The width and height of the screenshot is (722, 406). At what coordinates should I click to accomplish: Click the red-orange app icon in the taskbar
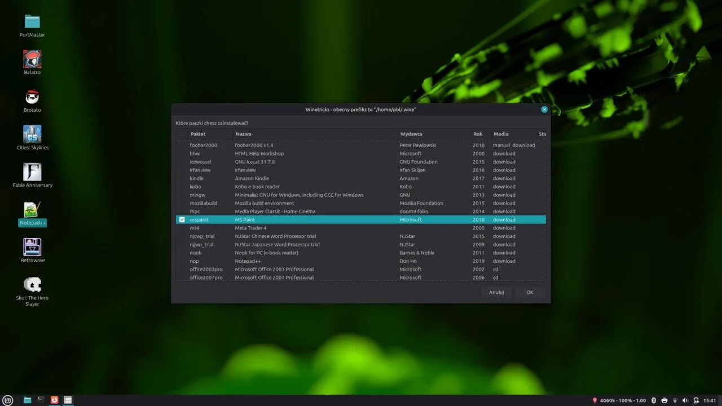[x=55, y=400]
